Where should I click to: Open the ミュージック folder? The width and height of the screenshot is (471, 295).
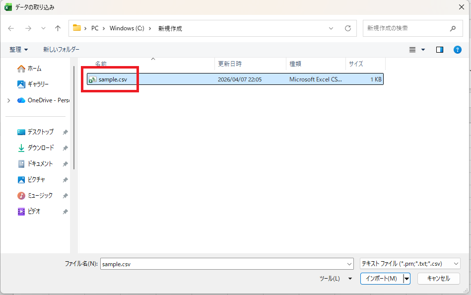pyautogui.click(x=38, y=195)
